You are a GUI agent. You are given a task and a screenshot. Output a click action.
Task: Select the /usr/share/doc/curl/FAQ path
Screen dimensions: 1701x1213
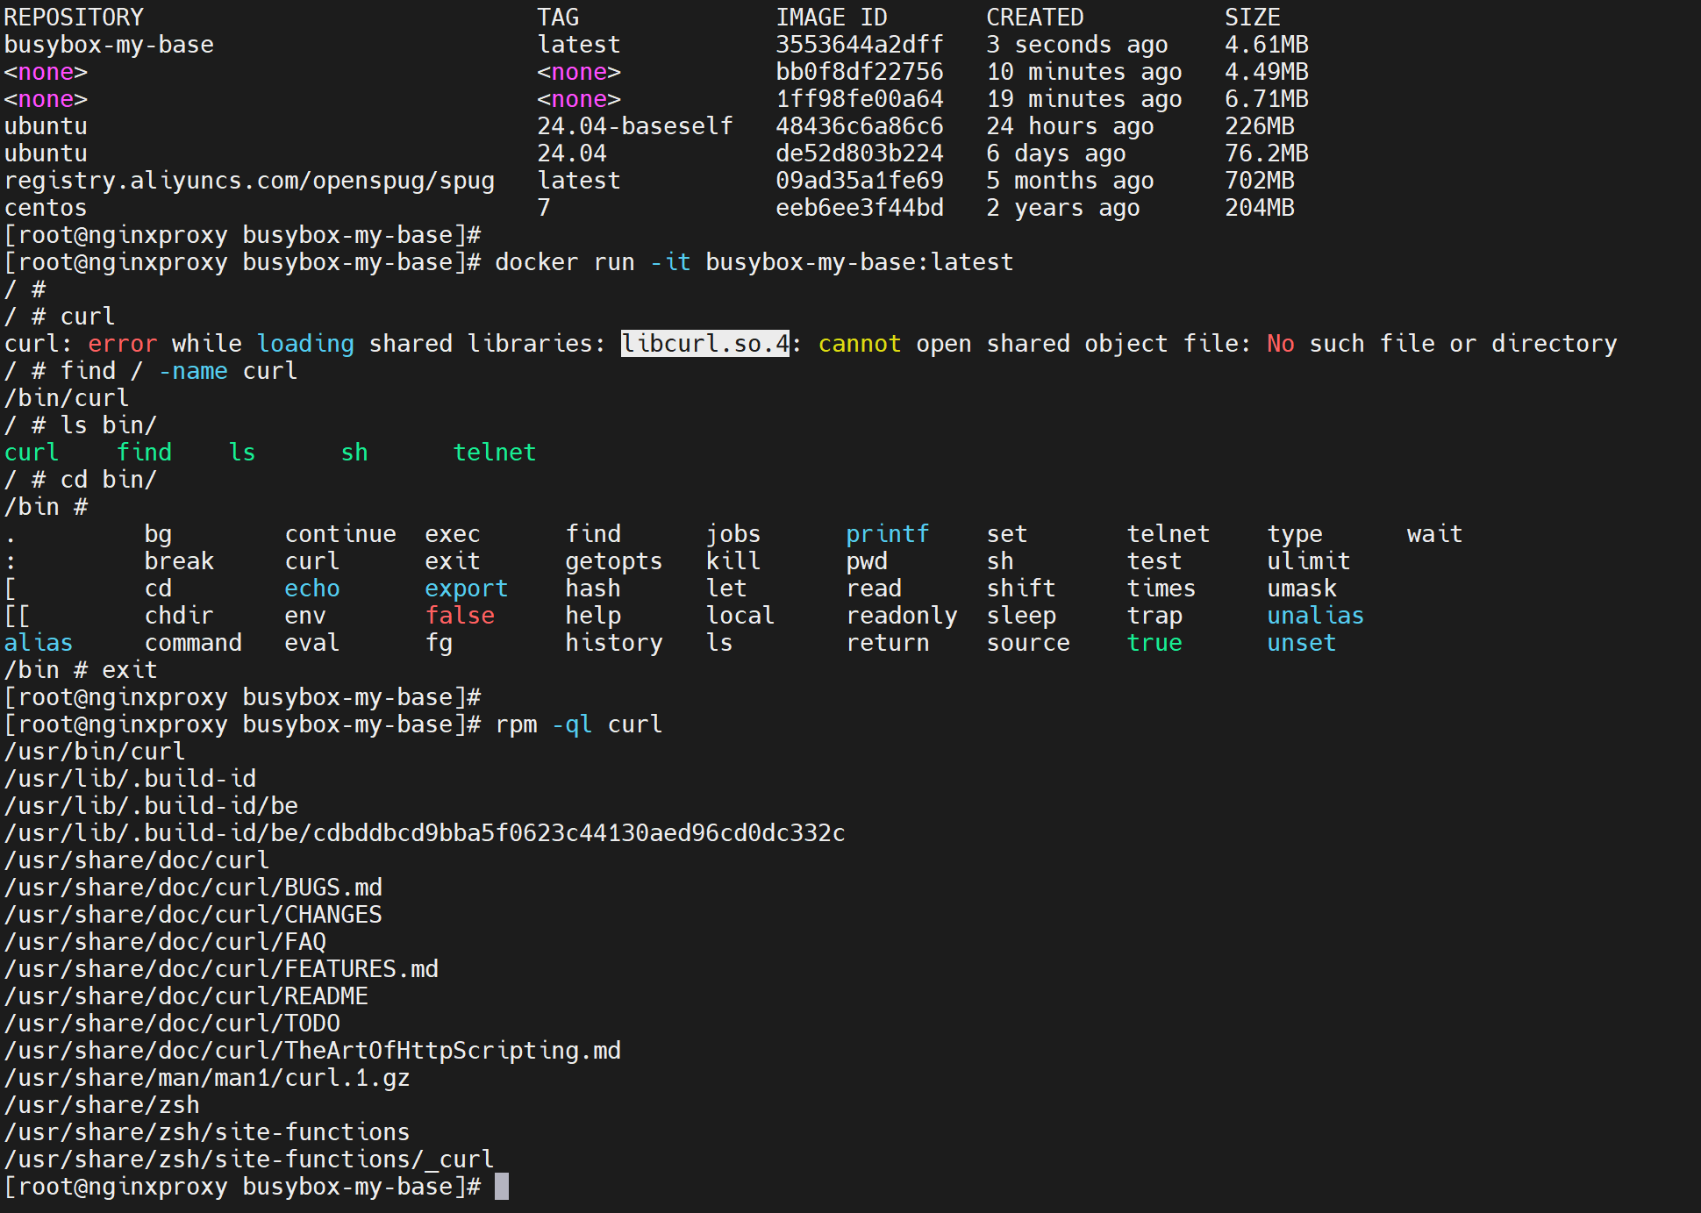click(165, 941)
